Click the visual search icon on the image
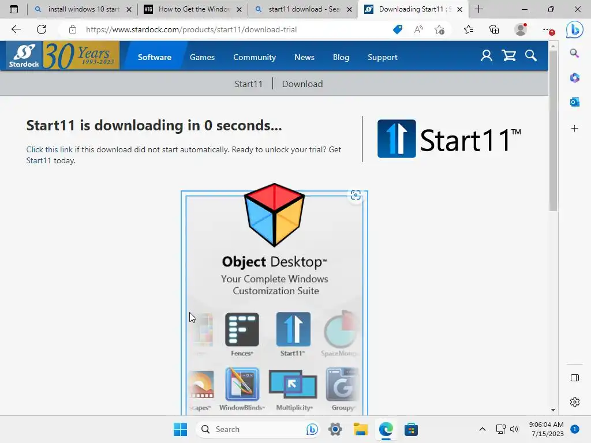The image size is (591, 443). 356,195
